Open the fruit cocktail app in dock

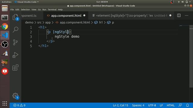pos(5,62)
